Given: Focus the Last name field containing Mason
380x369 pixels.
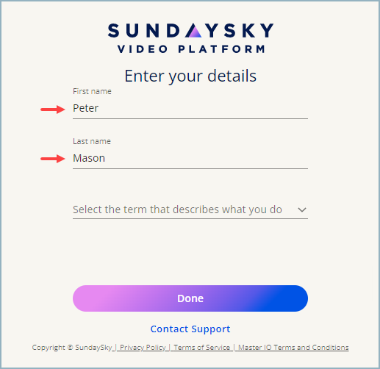Looking at the screenshot, I should click(190, 159).
